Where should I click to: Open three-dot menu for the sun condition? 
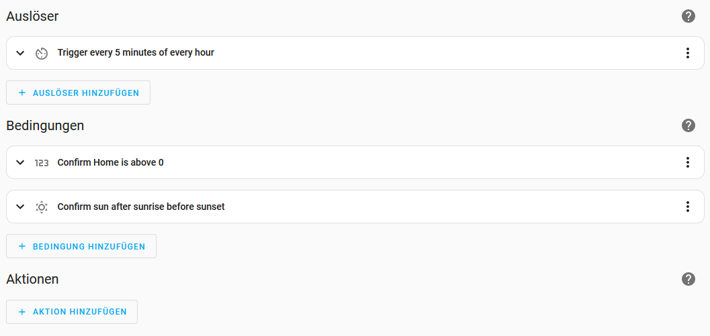tap(687, 207)
